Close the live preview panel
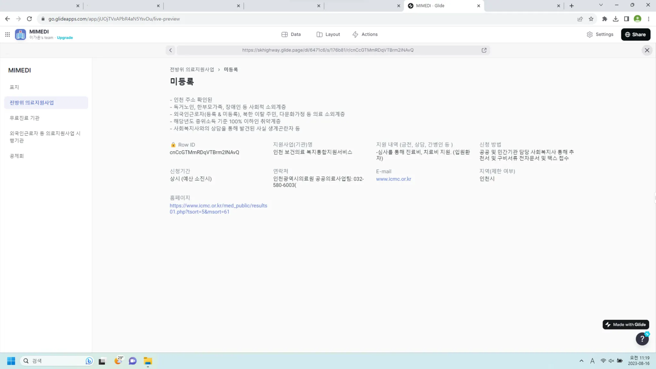656x369 pixels. point(647,50)
